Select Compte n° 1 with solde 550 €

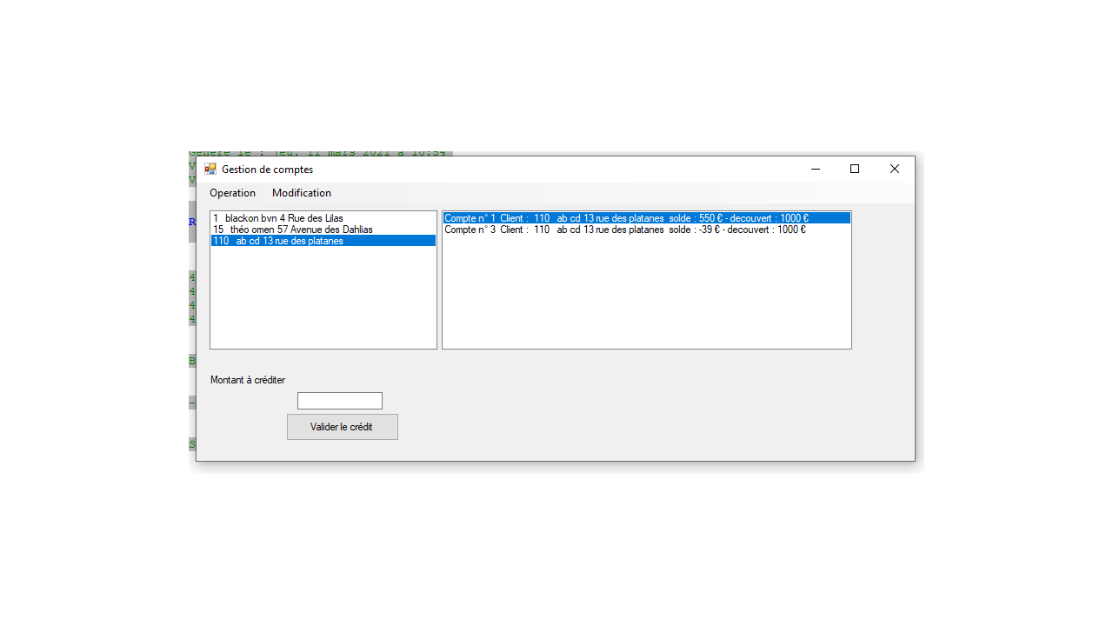pos(646,218)
